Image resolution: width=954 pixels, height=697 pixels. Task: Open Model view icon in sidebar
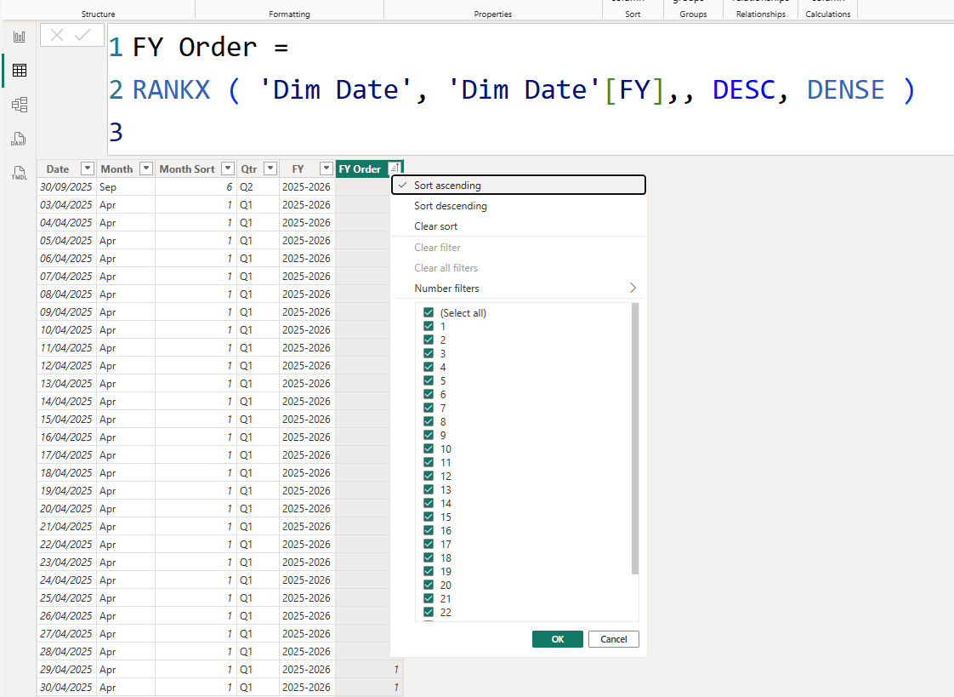[x=19, y=105]
